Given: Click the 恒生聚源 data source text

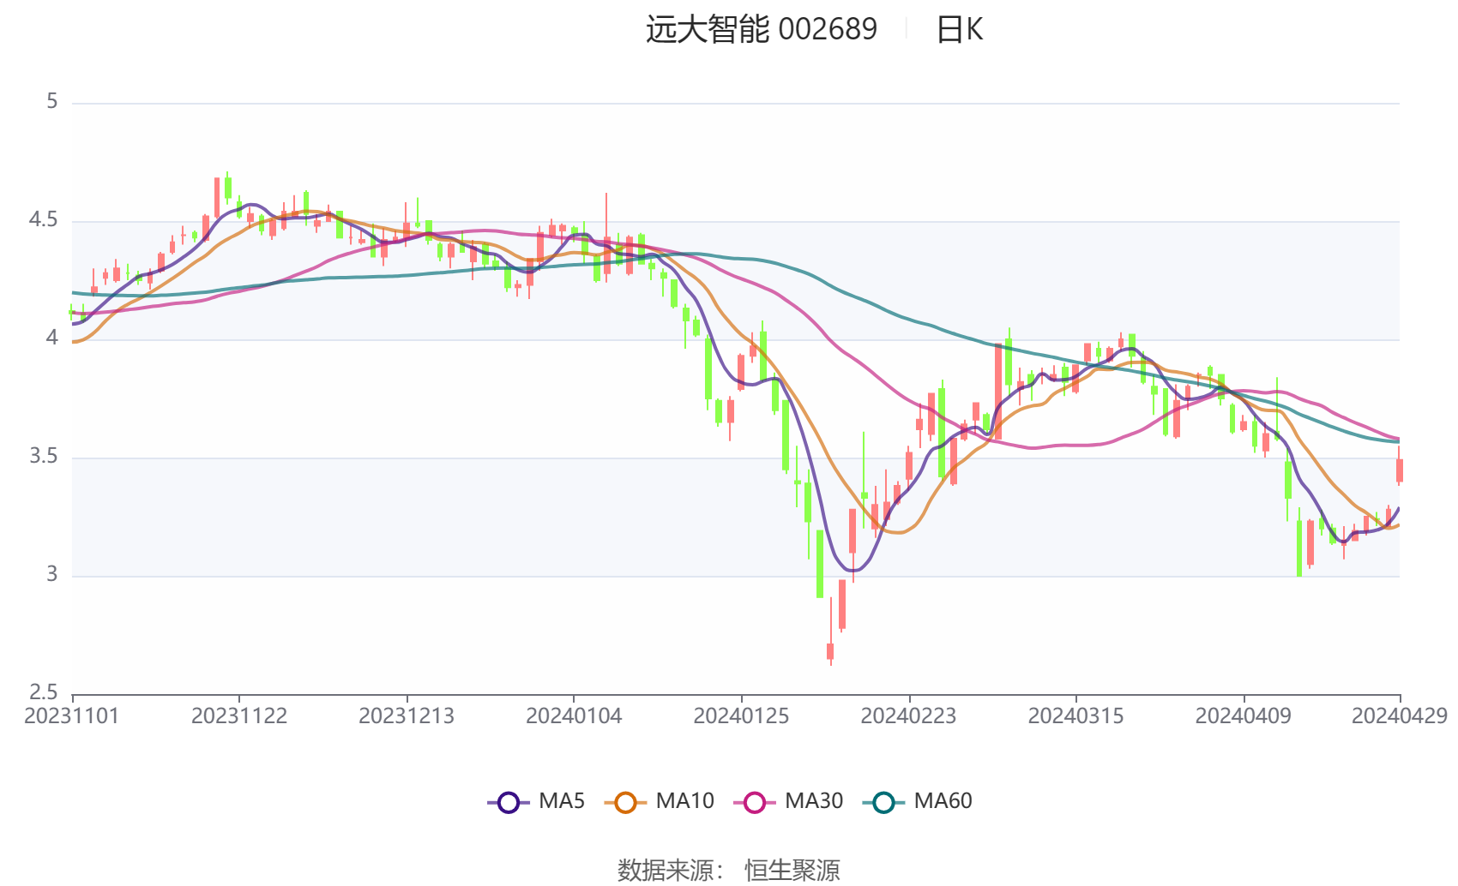Looking at the screenshot, I should tap(792, 870).
